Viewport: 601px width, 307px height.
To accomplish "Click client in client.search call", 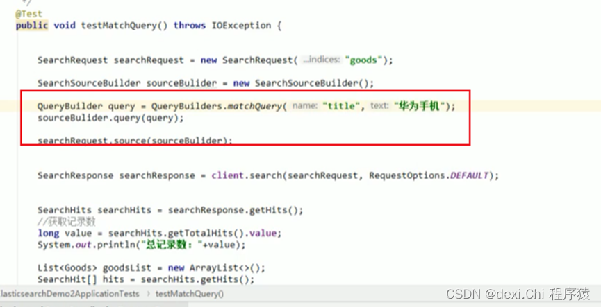I will coord(228,176).
